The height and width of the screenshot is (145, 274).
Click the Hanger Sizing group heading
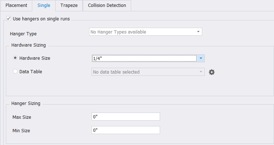(26, 103)
